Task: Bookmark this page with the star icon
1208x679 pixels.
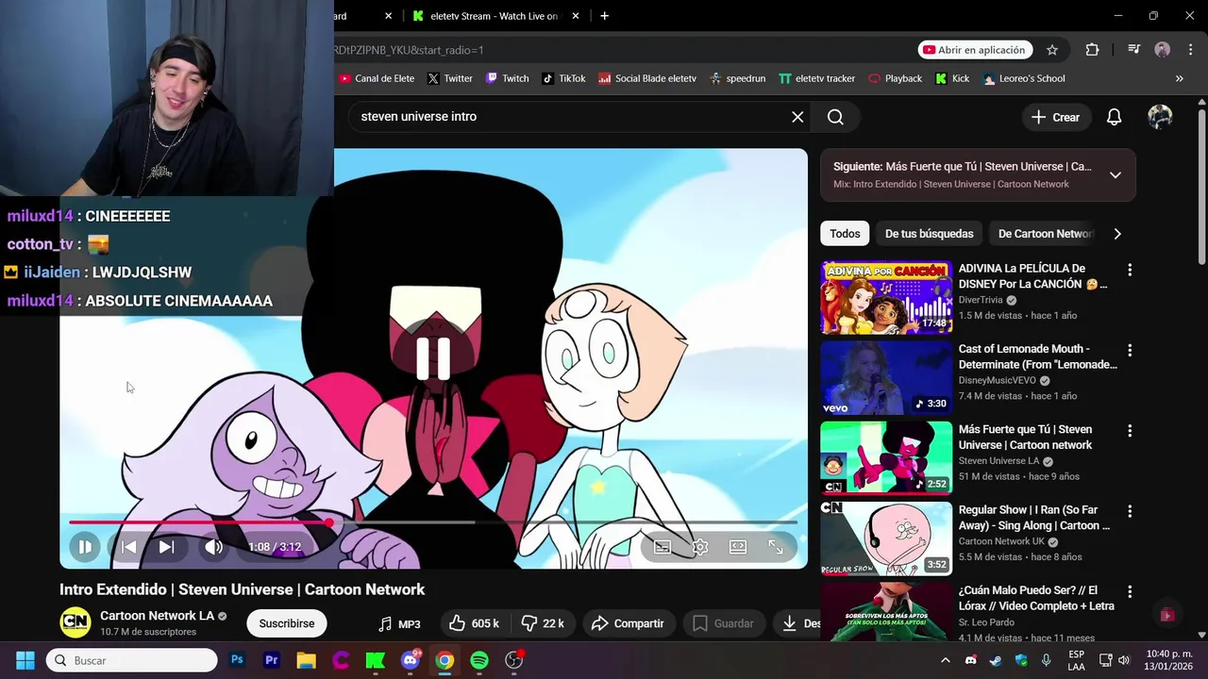Action: tap(1052, 50)
